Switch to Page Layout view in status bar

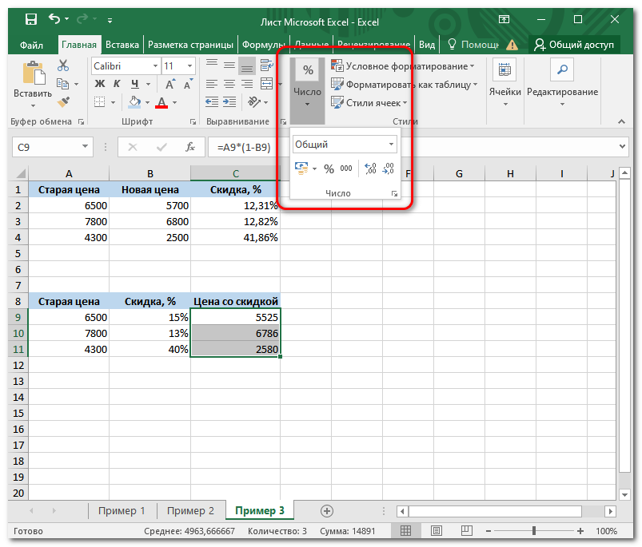pos(437,531)
